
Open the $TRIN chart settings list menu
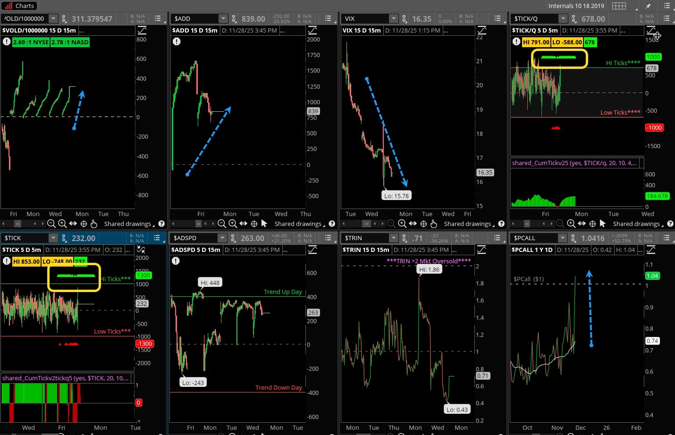tap(497, 238)
